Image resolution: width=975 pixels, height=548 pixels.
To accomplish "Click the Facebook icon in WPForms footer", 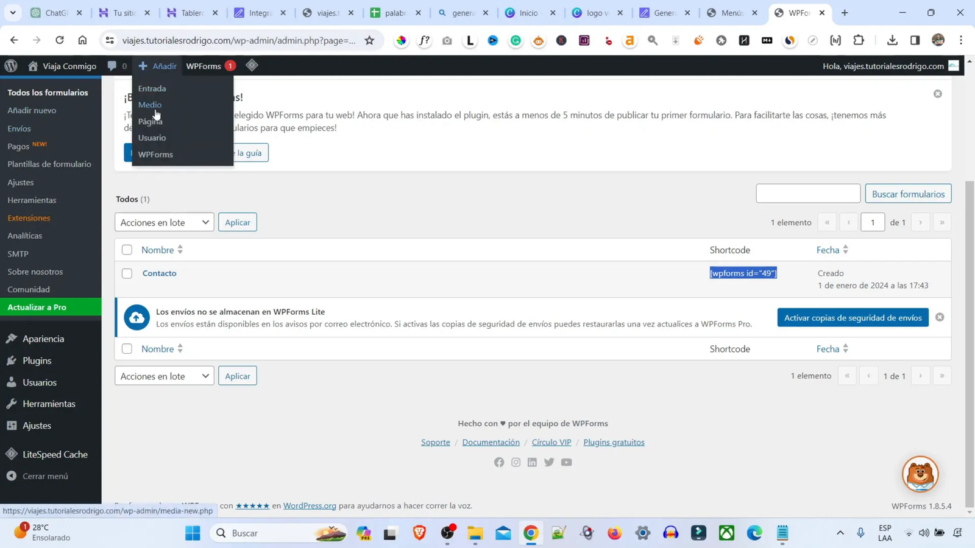I will click(x=498, y=462).
